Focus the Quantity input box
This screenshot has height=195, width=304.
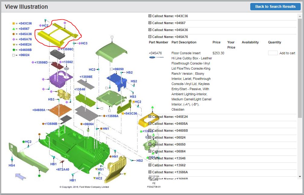pos(273,53)
